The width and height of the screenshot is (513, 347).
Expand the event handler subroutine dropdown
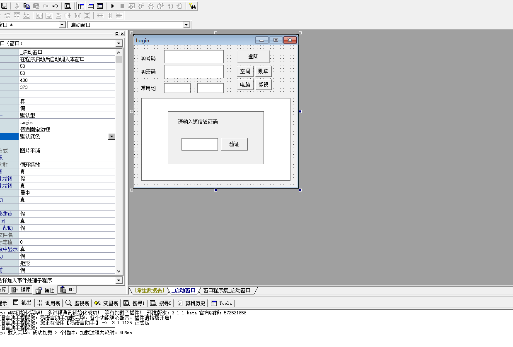[x=119, y=280]
